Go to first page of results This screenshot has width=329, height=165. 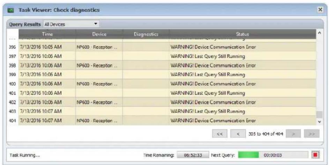coord(220,134)
